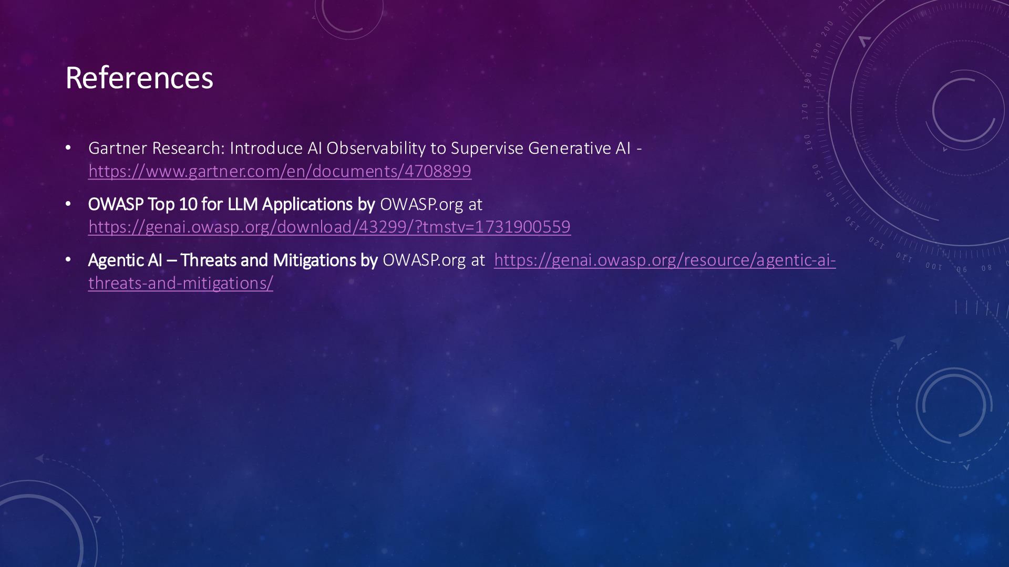The height and width of the screenshot is (567, 1009).
Task: Click bold OWASP Top 10 for LLM text
Action: (x=231, y=204)
